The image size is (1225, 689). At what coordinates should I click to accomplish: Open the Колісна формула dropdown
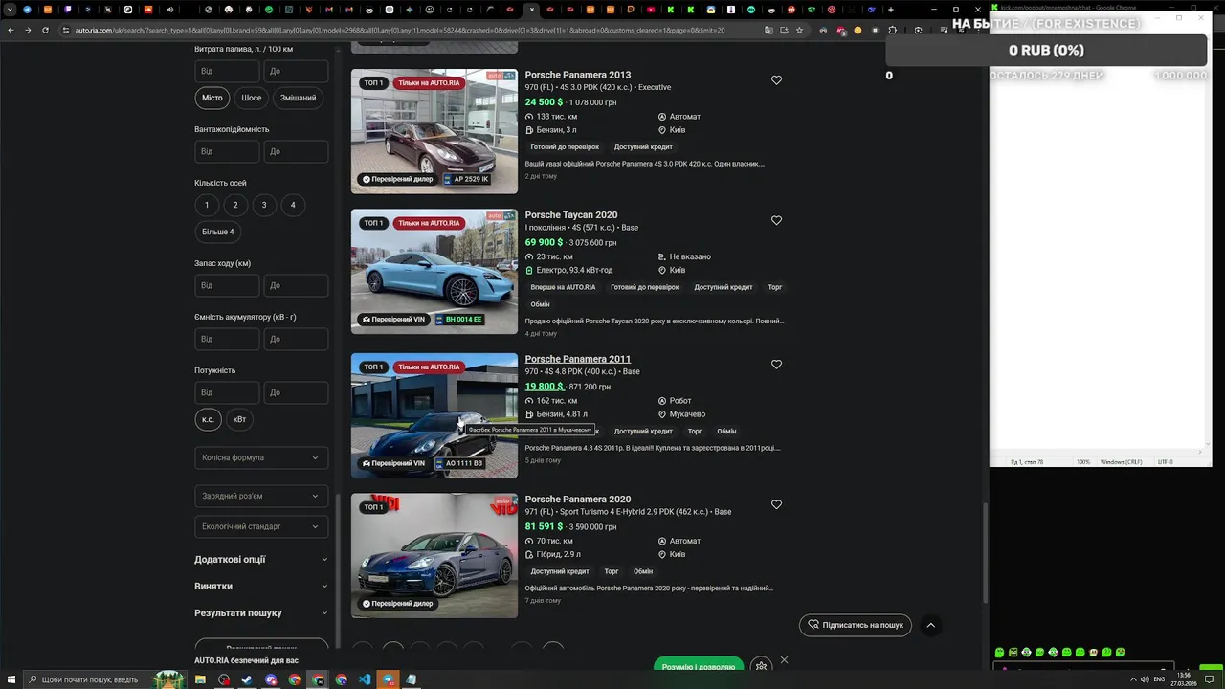click(261, 457)
